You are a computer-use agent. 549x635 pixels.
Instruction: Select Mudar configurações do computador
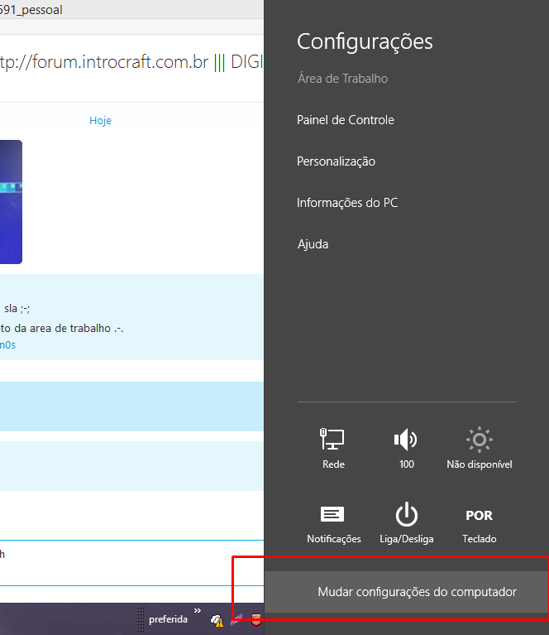407,592
